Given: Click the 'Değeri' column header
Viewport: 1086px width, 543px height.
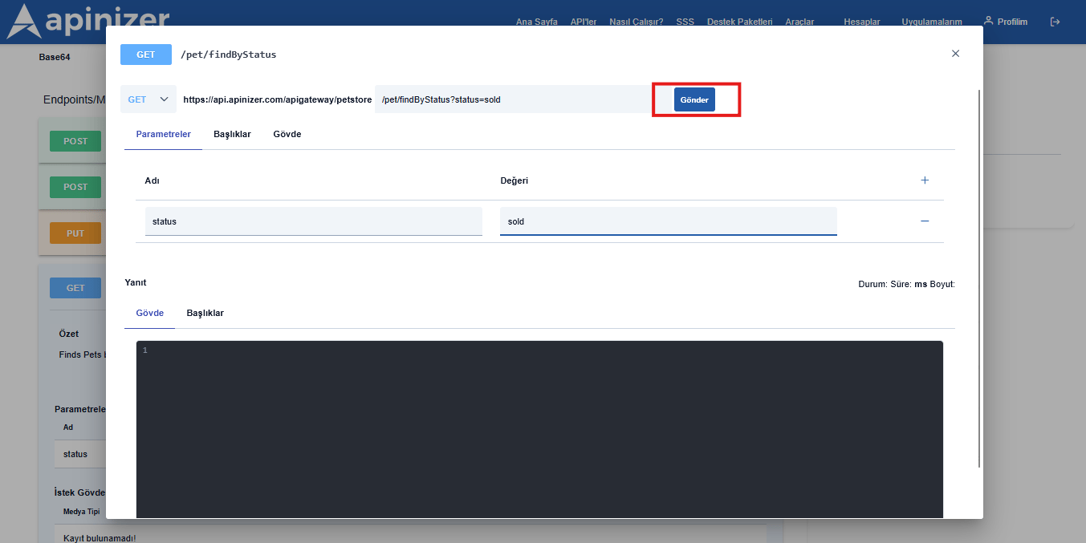Looking at the screenshot, I should [x=515, y=180].
